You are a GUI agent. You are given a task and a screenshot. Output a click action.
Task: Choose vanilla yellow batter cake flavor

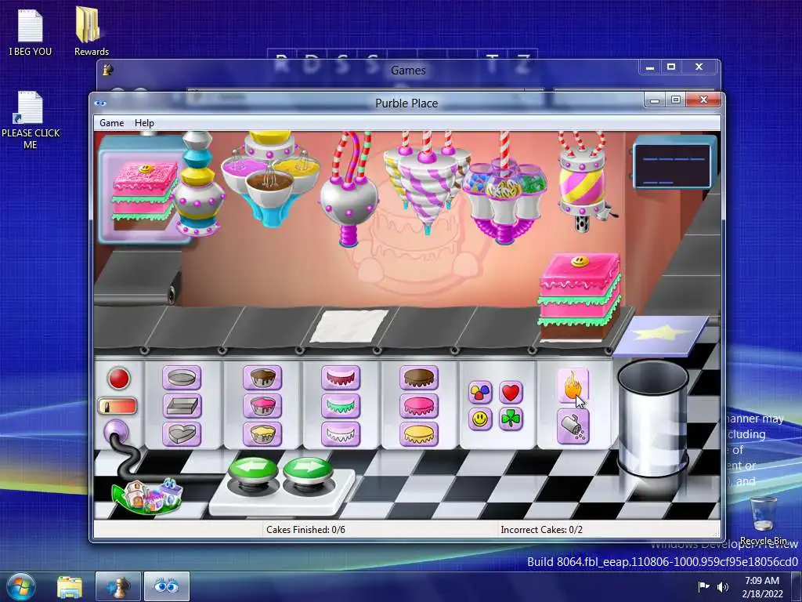point(262,434)
